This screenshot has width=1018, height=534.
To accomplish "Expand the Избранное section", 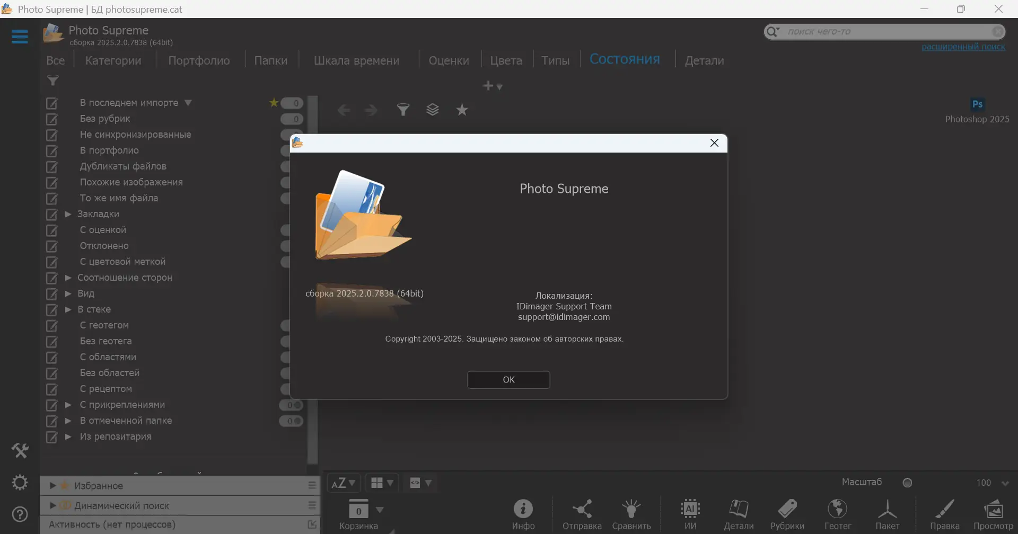I will [52, 485].
